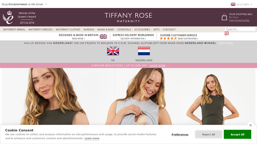Open cookie Preferences

[x=180, y=134]
